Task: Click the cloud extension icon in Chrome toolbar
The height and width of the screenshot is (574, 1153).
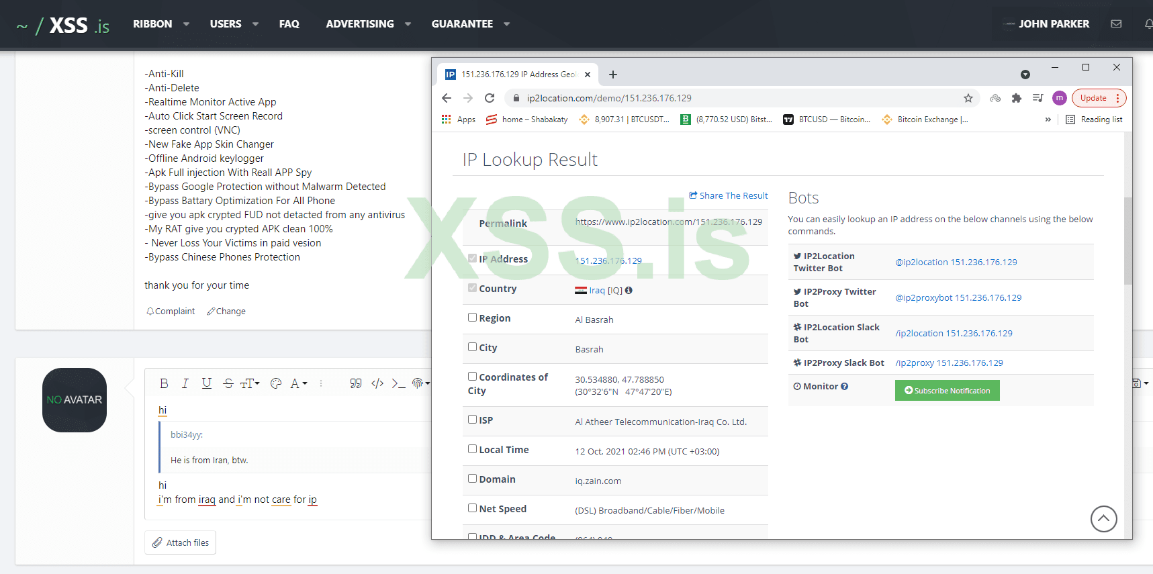Action: (x=995, y=98)
